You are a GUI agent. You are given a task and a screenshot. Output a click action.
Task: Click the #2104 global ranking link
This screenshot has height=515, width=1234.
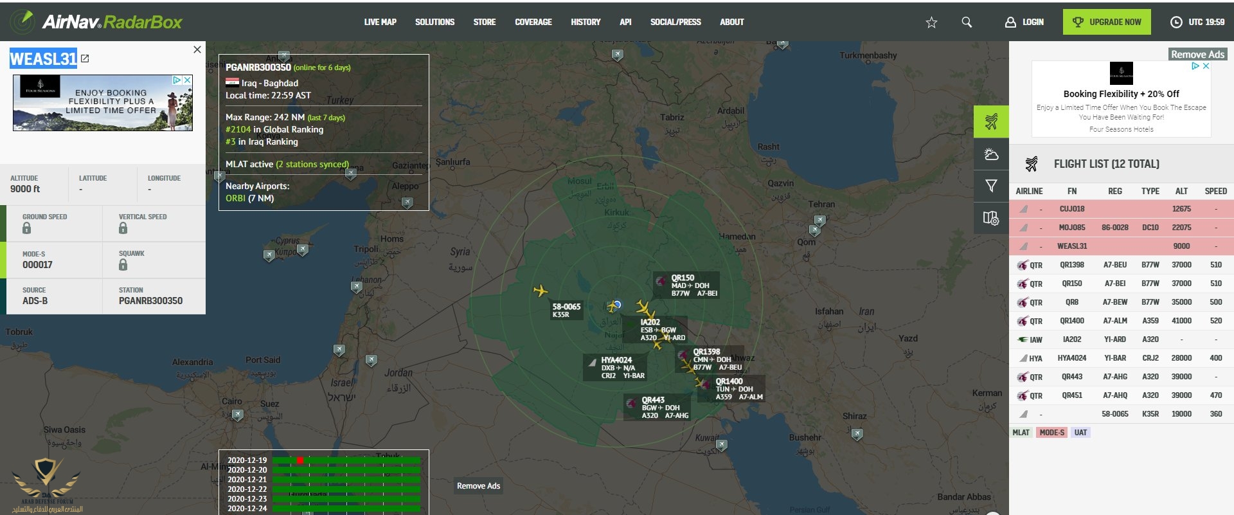(238, 129)
